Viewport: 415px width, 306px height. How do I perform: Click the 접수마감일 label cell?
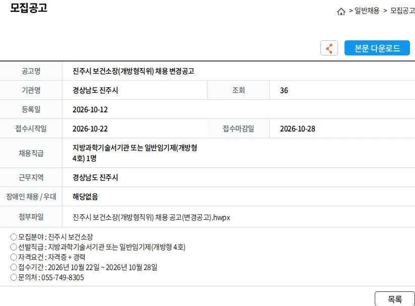238,129
